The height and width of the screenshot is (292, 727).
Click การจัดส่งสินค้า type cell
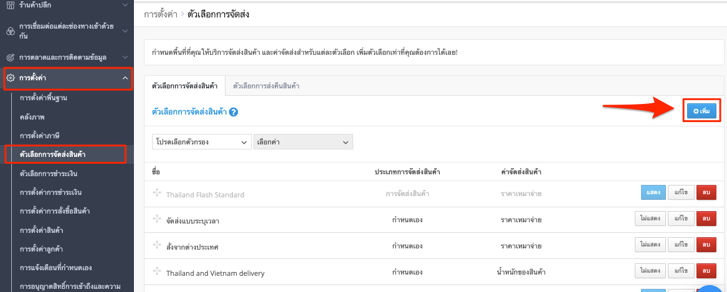(x=407, y=194)
